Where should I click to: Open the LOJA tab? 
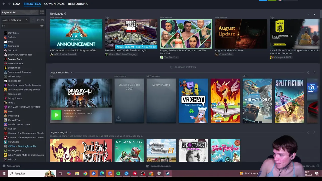click(17, 4)
